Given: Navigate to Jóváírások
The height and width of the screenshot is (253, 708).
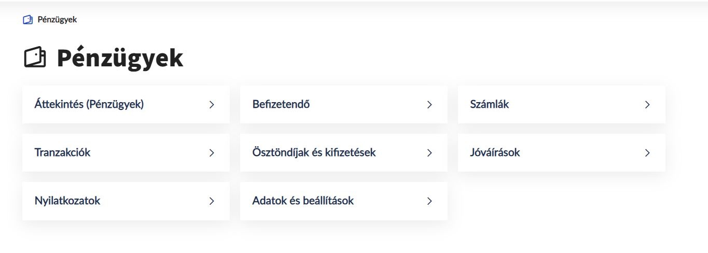Looking at the screenshot, I should (495, 152).
